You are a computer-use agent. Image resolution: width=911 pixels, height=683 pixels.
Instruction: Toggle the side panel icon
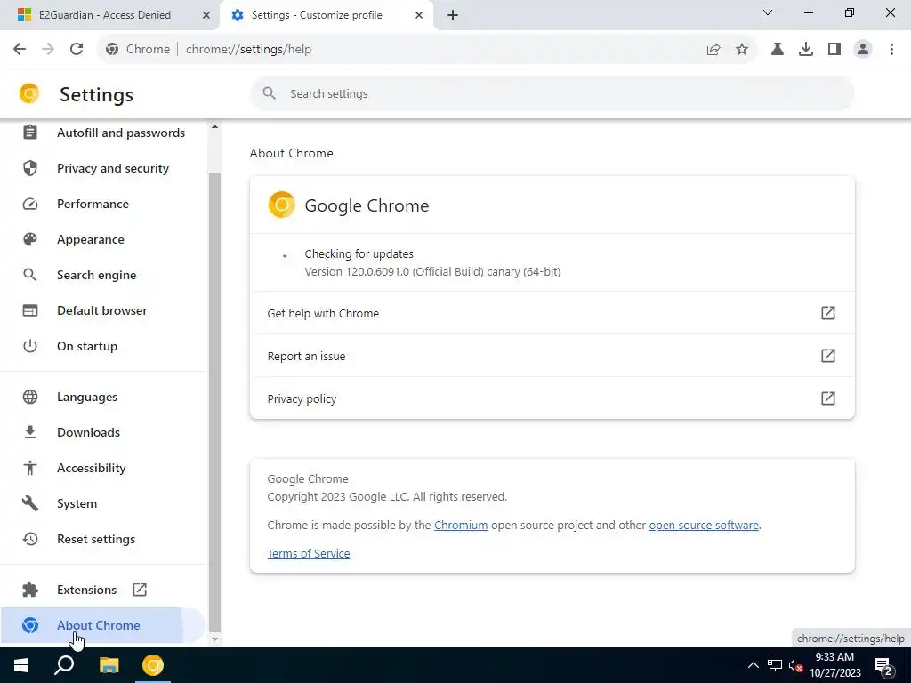834,50
